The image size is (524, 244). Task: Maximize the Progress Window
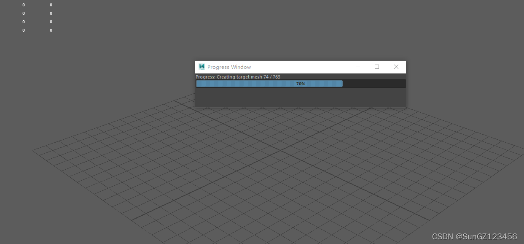[x=377, y=67]
